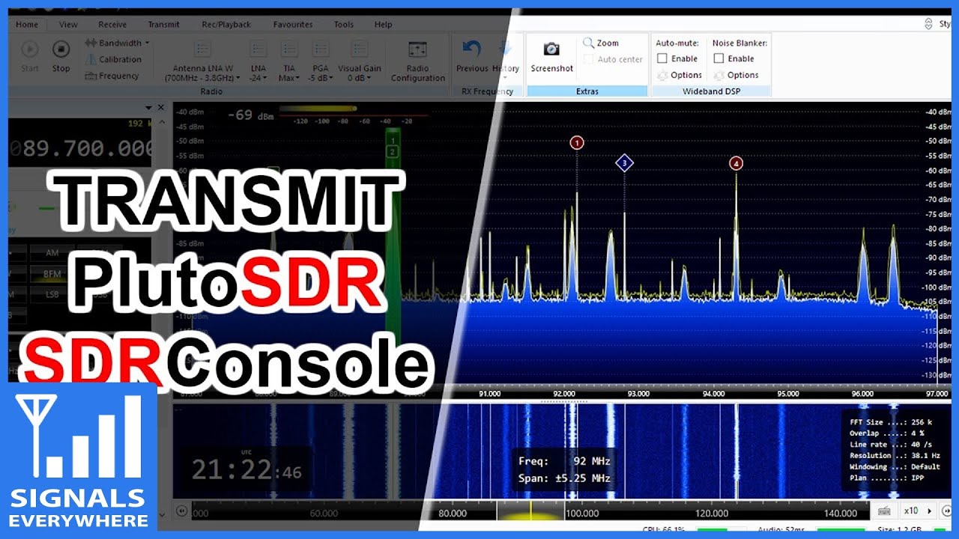Open the TIA Max dropdown
This screenshot has height=539, width=959.
288,78
